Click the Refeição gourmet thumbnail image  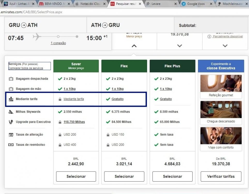pos(221,84)
